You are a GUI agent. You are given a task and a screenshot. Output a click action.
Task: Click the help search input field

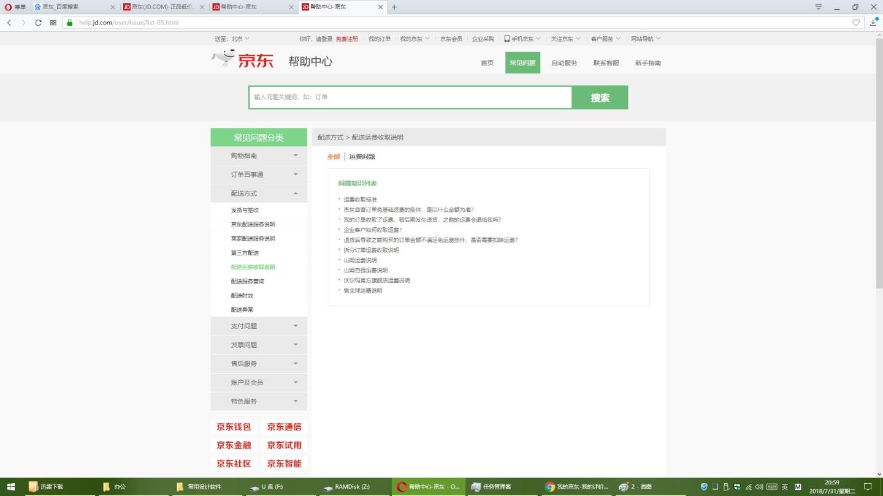[410, 97]
